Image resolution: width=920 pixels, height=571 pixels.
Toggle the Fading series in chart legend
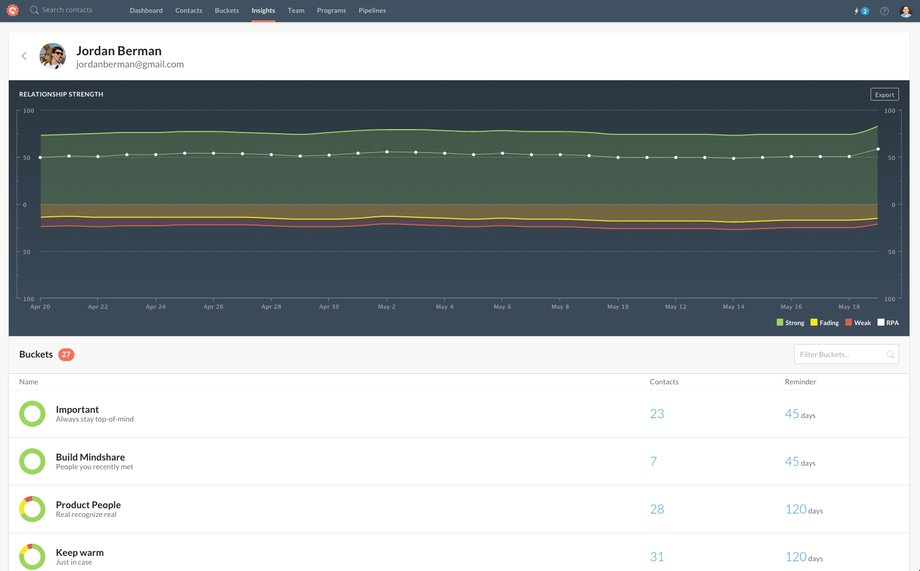point(825,323)
